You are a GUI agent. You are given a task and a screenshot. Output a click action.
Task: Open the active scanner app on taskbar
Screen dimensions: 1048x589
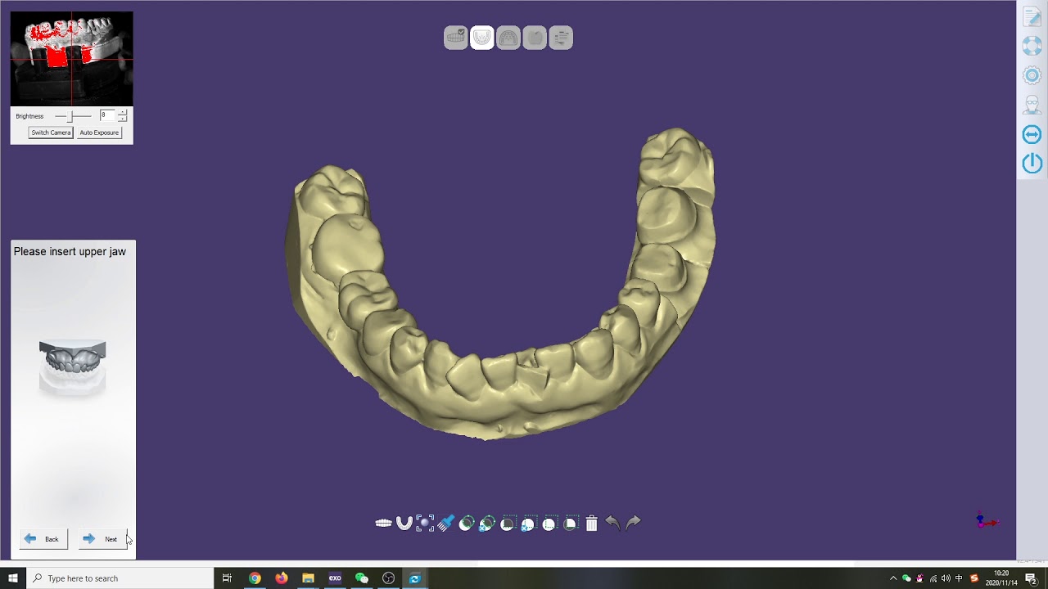pyautogui.click(x=415, y=578)
